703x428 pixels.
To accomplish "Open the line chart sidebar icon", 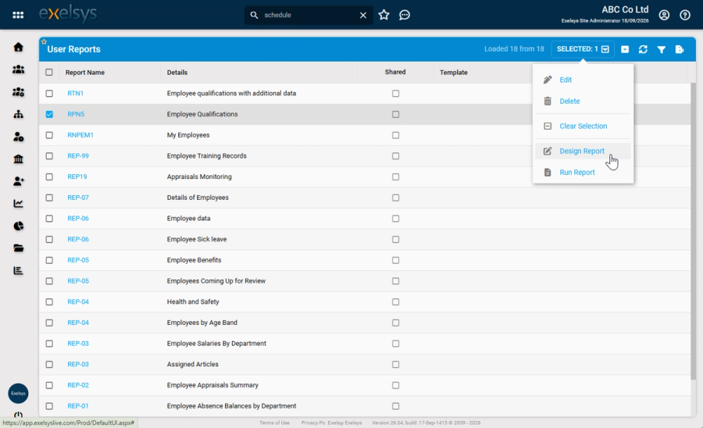I will [19, 204].
